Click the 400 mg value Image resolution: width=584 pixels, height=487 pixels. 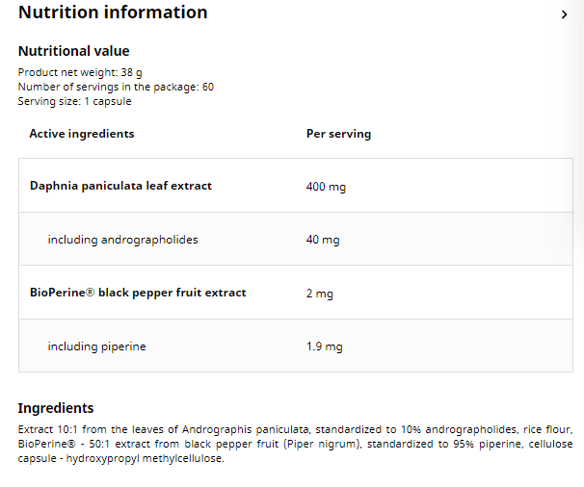[x=326, y=186]
